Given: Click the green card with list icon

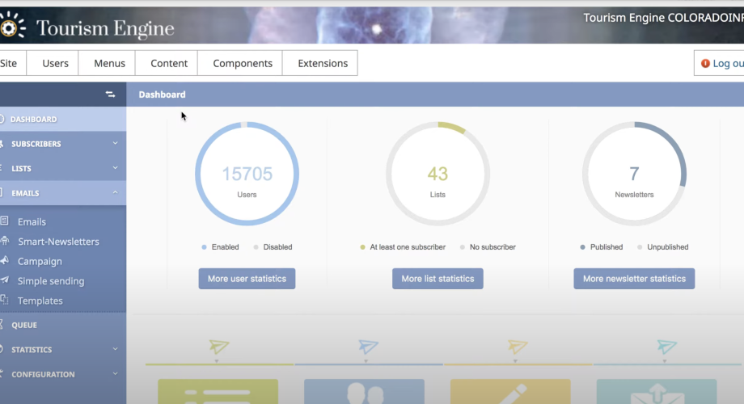Looking at the screenshot, I should coord(218,391).
